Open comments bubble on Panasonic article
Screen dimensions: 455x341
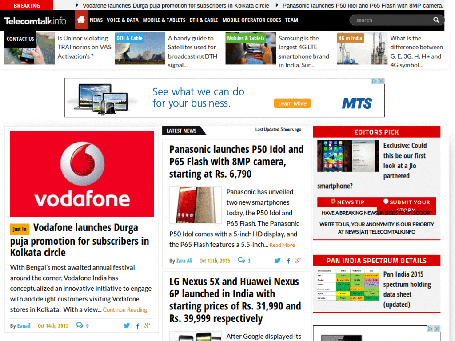(x=241, y=260)
